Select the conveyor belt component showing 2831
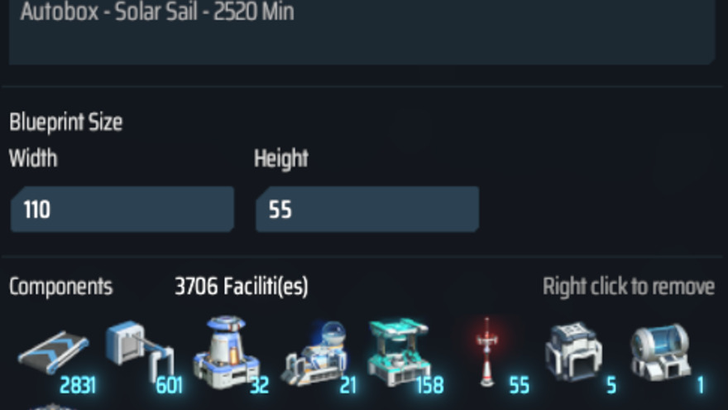This screenshot has width=728, height=410. click(54, 354)
